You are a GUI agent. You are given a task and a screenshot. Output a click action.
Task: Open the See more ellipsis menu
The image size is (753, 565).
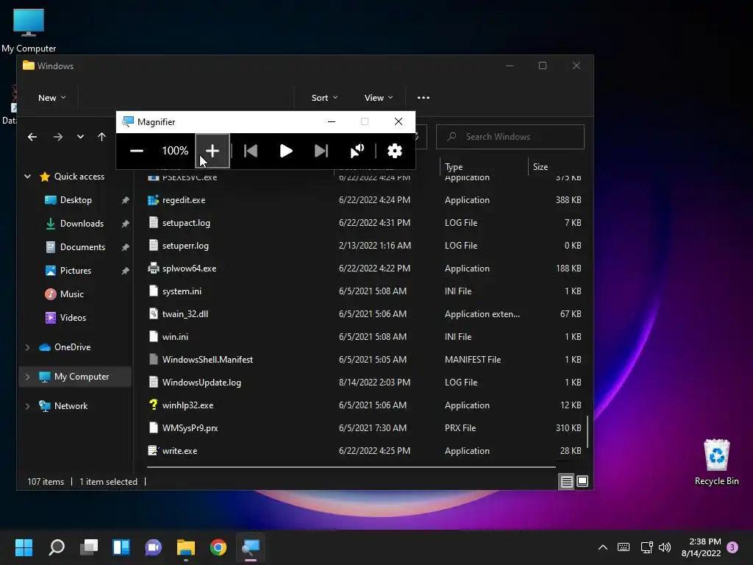click(x=424, y=98)
